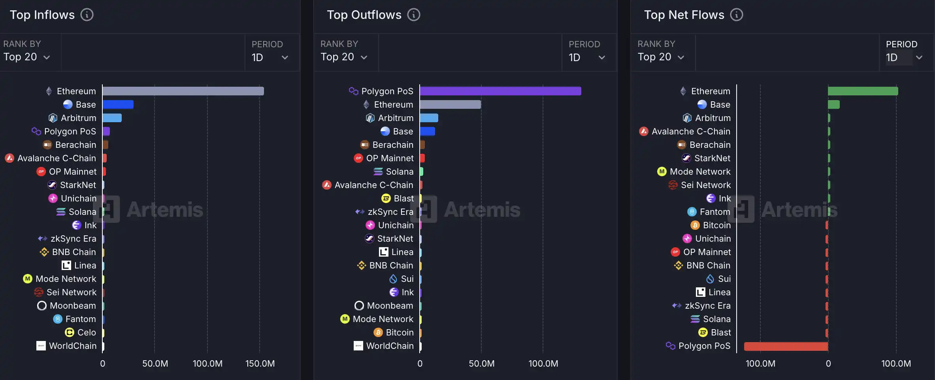
Task: Click 'Bitcoin' label in Top Net Flows
Action: (x=716, y=225)
